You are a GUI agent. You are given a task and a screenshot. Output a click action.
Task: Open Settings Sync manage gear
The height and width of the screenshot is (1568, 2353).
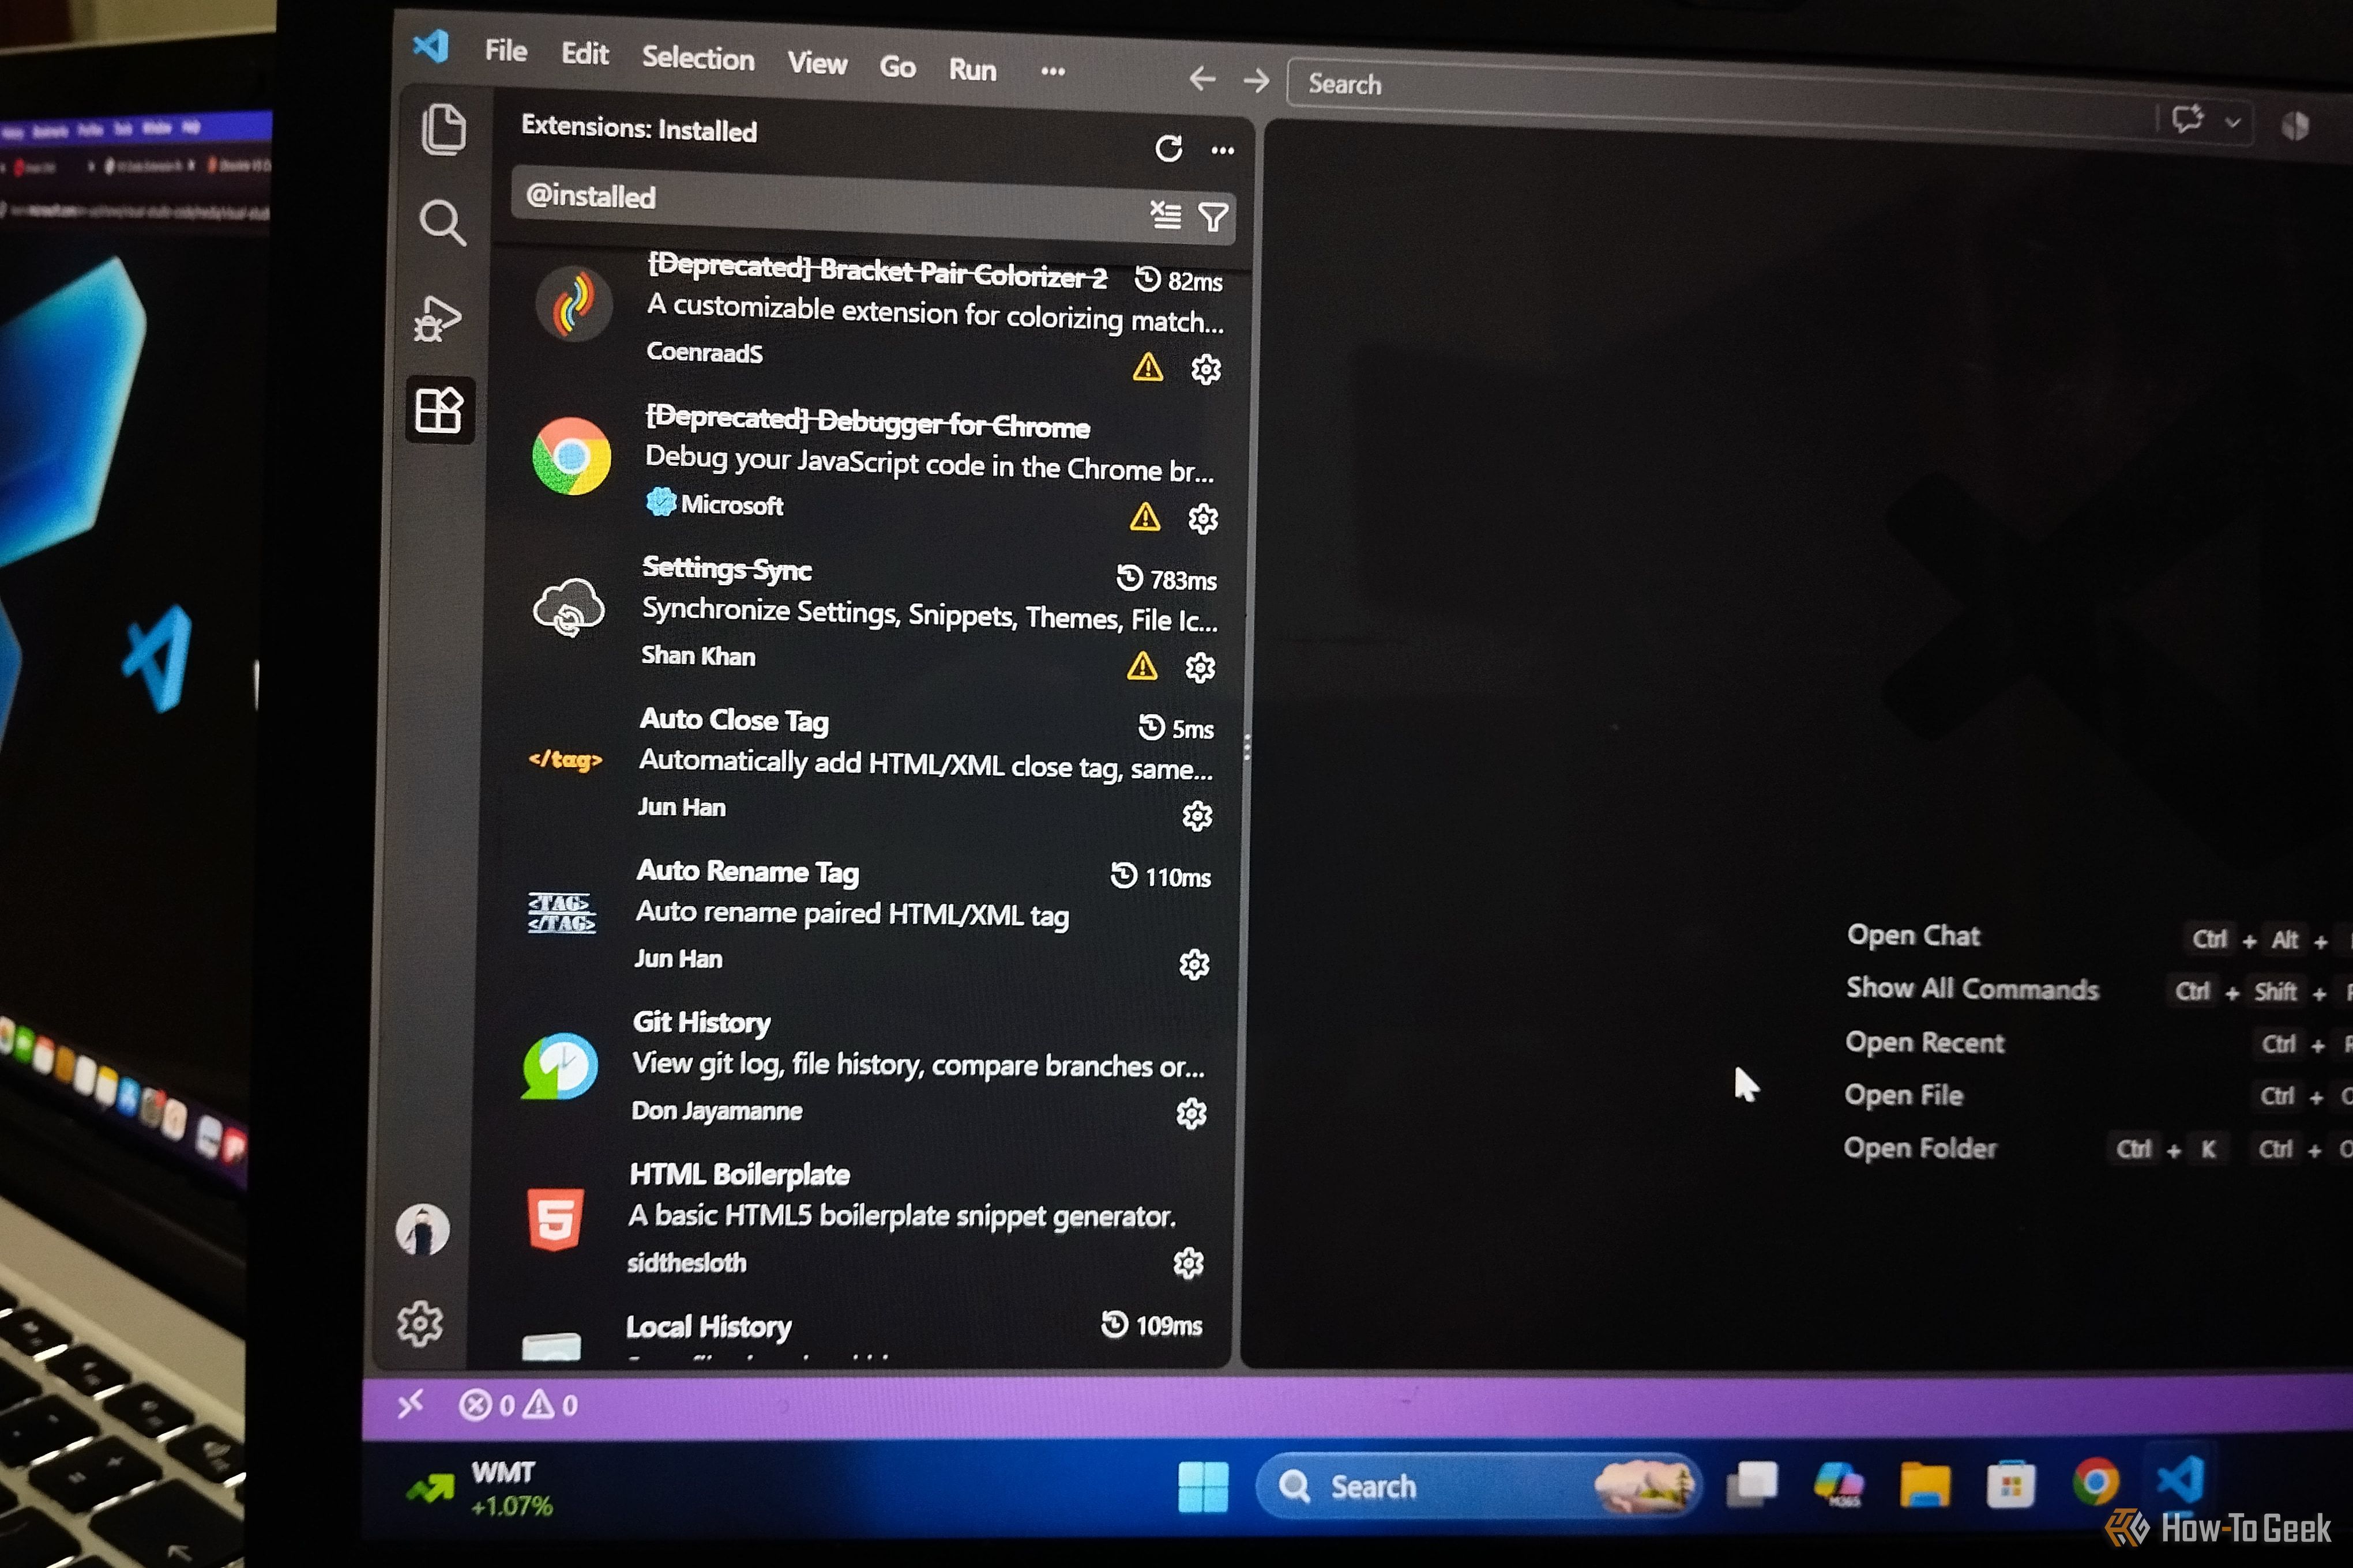pyautogui.click(x=1200, y=667)
